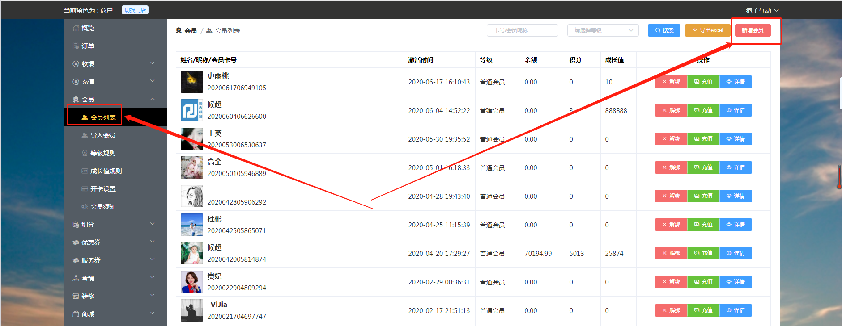The height and width of the screenshot is (326, 842).
Task: Click 充值 in 贵妃's row
Action: coord(703,282)
